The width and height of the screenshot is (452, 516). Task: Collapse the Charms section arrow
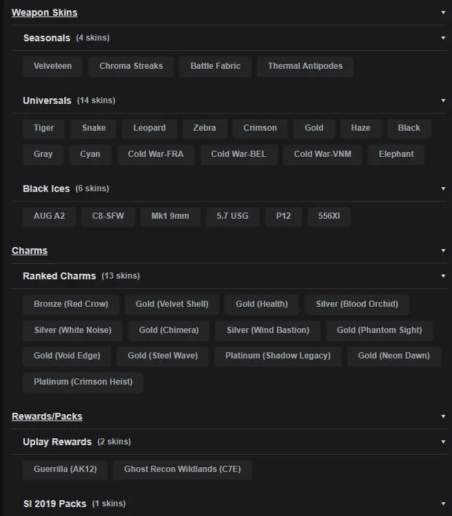point(443,250)
